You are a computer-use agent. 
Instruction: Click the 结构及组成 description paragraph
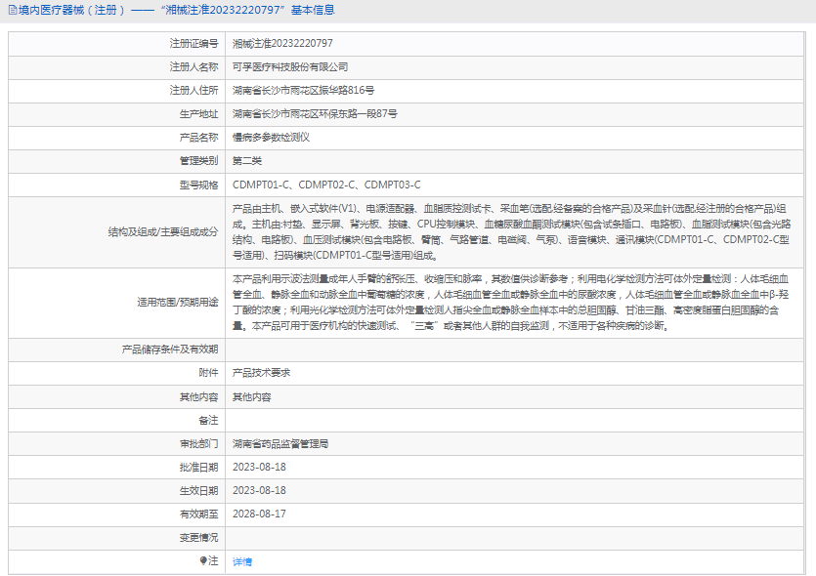[511, 231]
